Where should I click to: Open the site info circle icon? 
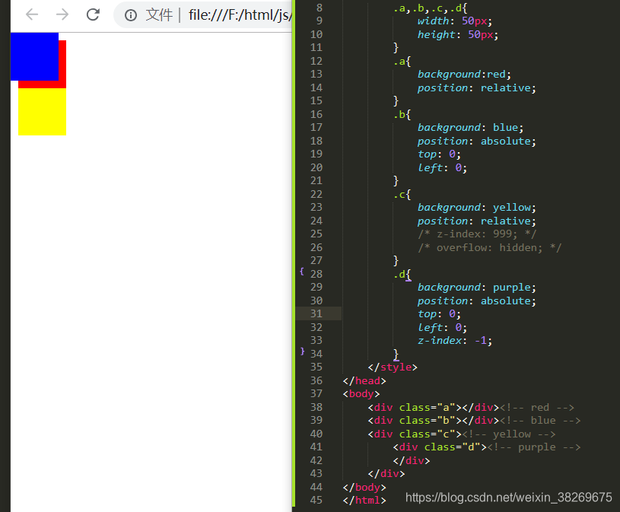(x=131, y=15)
